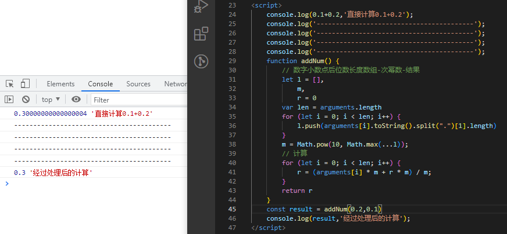Open the Sources tab
The image size is (507, 234).
(x=138, y=84)
